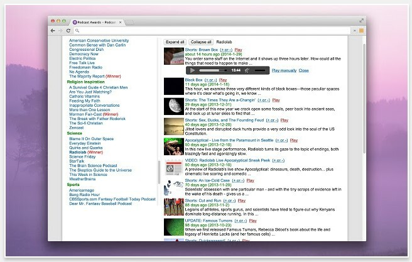412x262 pixels.
Task: Click the Zencast link in the sidebar
Action: pos(76,128)
